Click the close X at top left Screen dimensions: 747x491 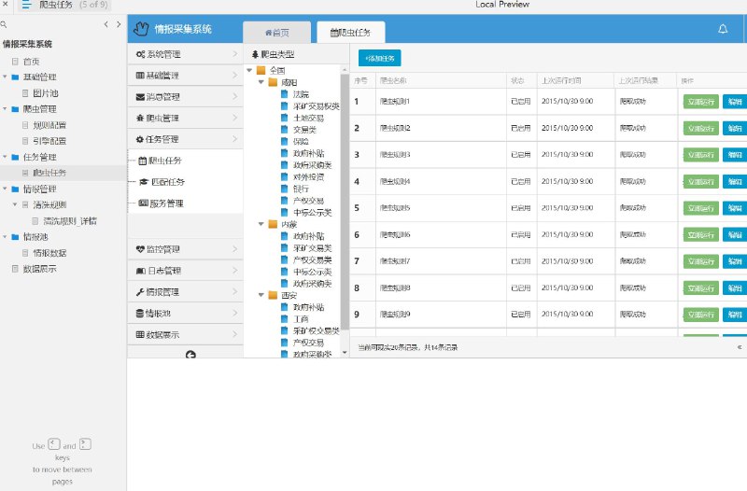[6, 4]
